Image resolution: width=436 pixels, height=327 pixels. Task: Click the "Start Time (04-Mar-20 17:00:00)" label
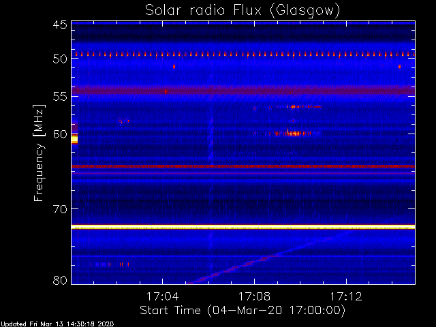[243, 311]
